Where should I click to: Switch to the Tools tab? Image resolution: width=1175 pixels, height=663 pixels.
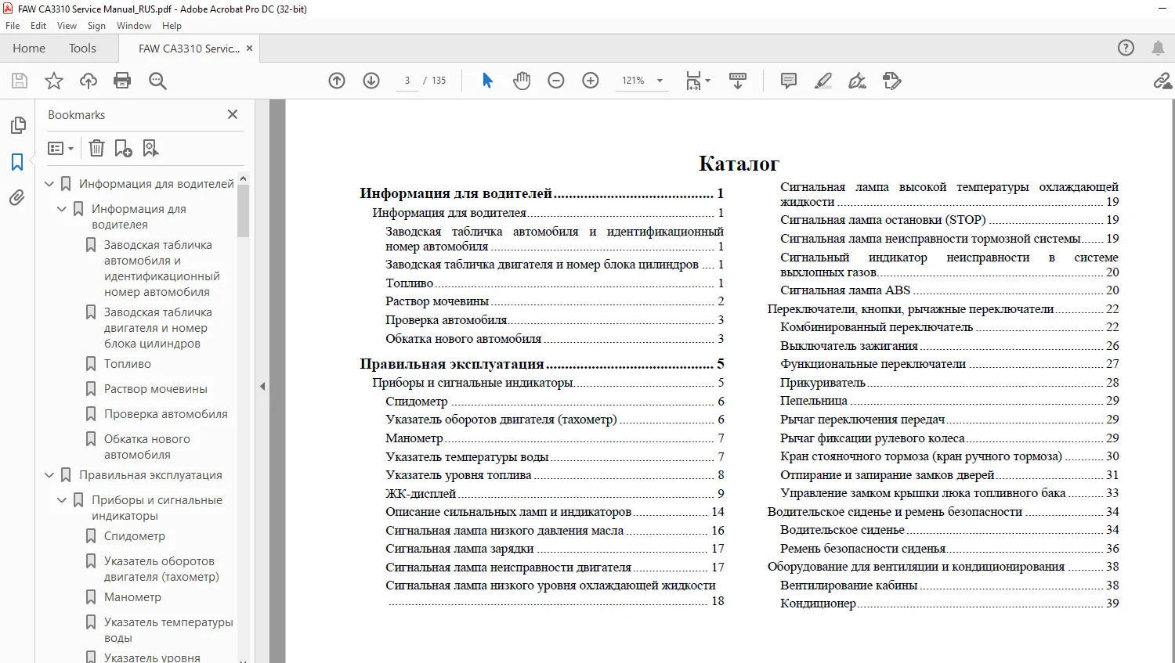tap(82, 49)
